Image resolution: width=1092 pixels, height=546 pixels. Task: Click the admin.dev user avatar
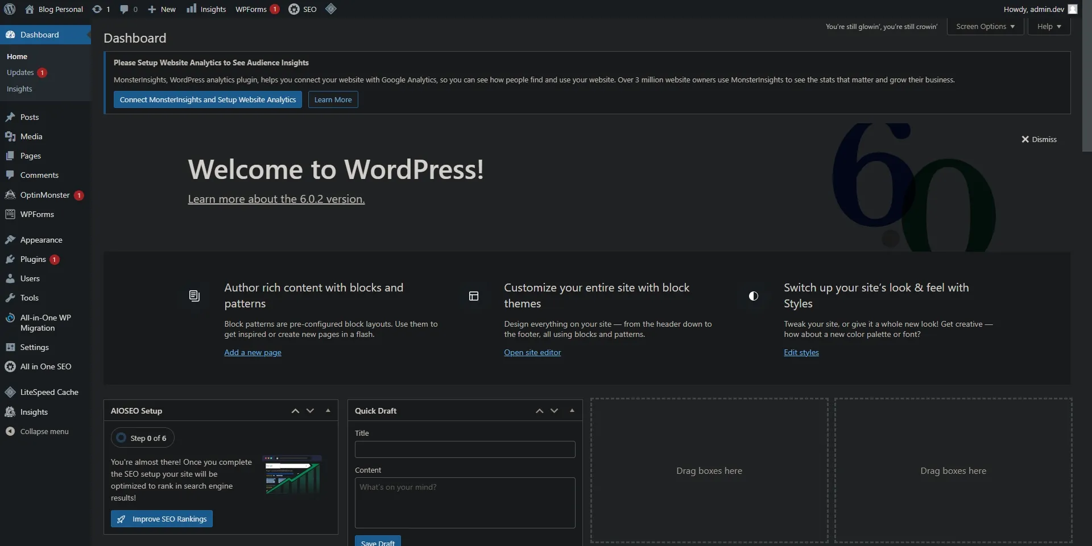tap(1073, 9)
